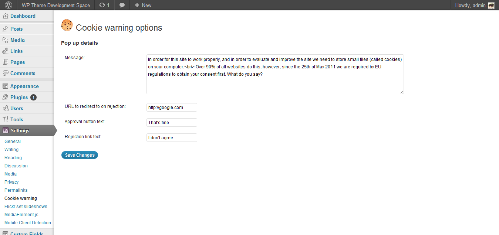
Task: Click the Media library icon
Action: [6, 40]
